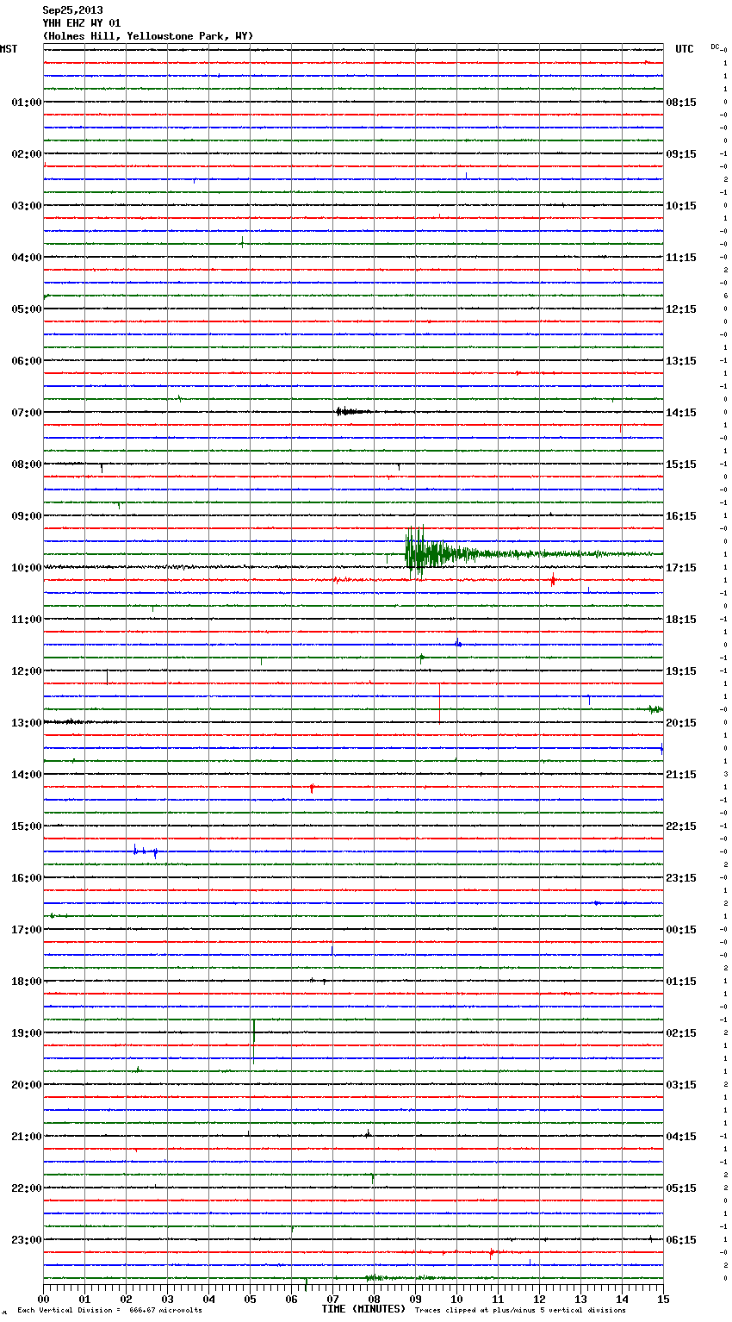Click the blue double-spike event after 15:00
732x1322 pixels.
point(145,851)
